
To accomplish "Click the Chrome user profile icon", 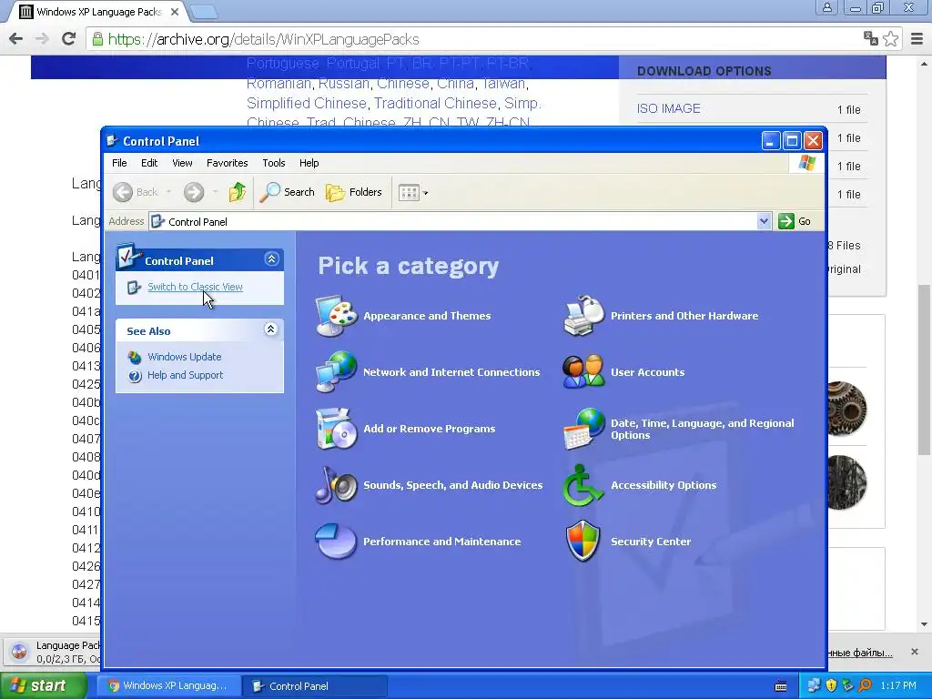I will coord(826,7).
